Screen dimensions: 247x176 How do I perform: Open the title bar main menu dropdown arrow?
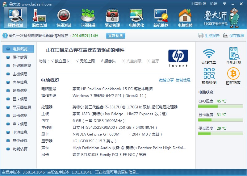pos(224,4)
